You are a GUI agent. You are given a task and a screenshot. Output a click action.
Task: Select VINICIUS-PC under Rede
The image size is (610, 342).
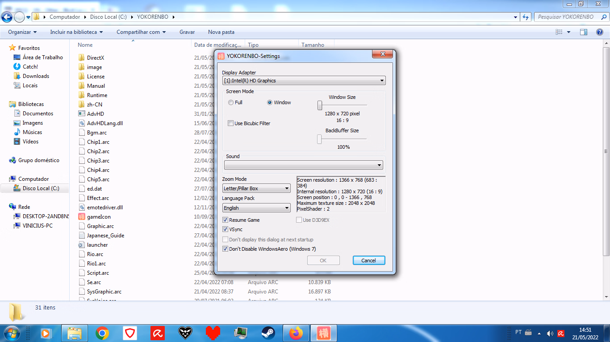38,226
